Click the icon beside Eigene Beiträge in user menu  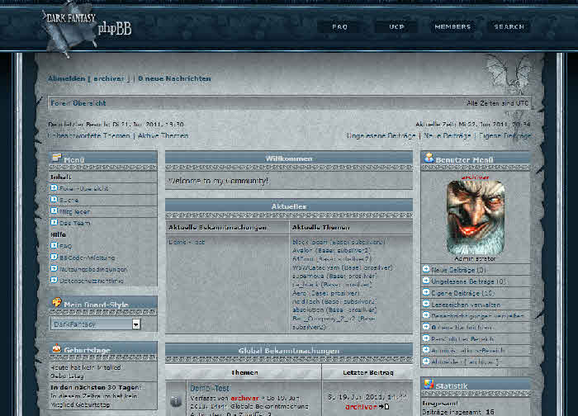point(426,293)
